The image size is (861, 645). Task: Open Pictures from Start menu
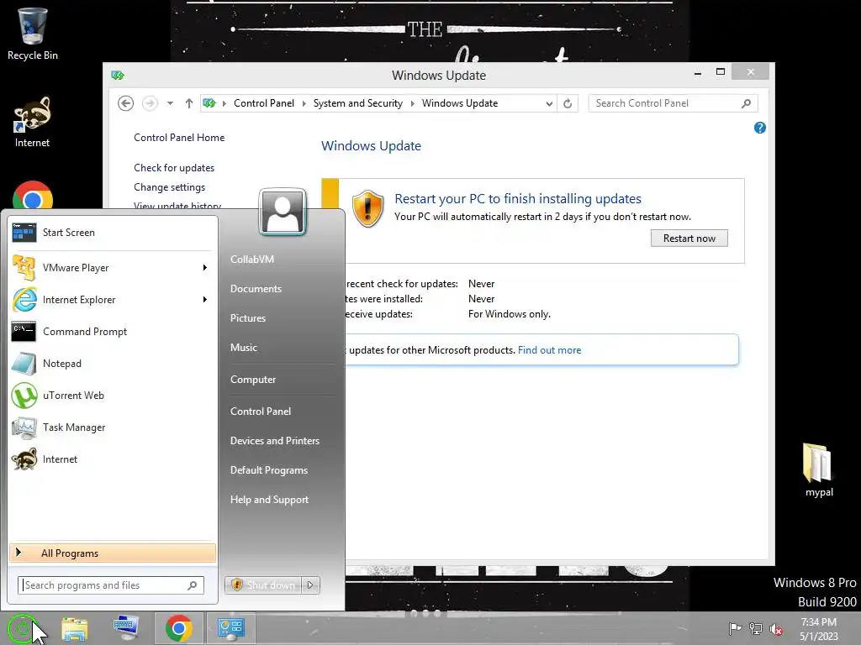[248, 318]
